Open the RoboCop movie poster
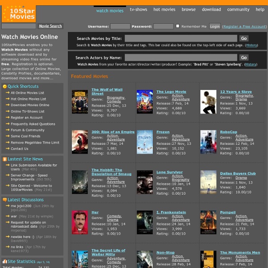This screenshot has width=268, height=268. point(208,142)
